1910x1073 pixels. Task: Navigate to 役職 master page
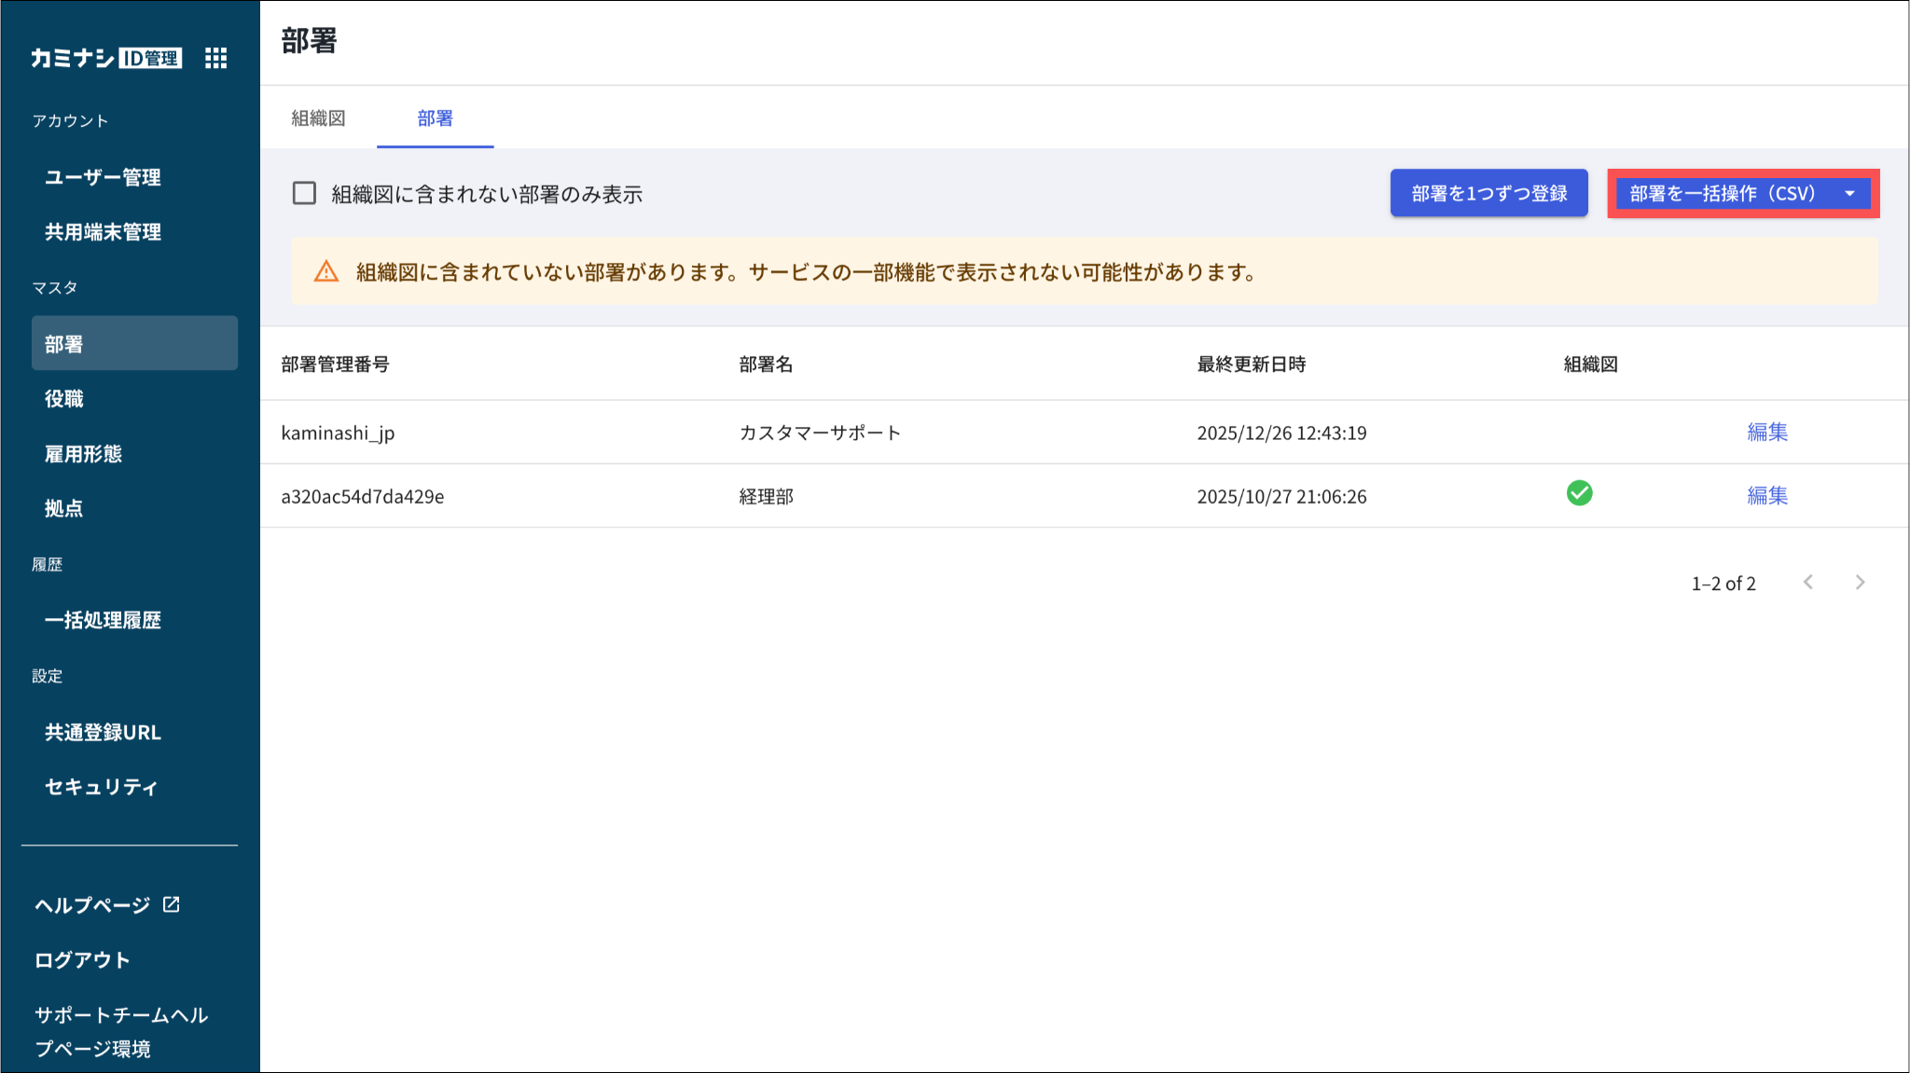coord(64,399)
